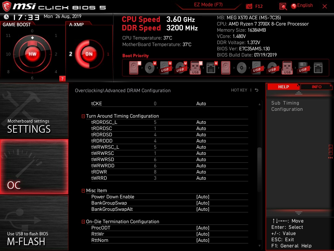The image size is (334, 251).
Task: Select the UEFI network boot device icon
Action: point(211,68)
